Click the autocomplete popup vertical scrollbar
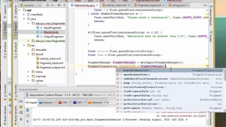This screenshot has width=226, height=127. tap(225, 74)
